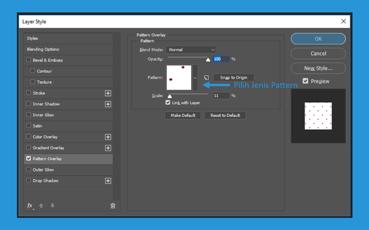Image resolution: width=369 pixels, height=230 pixels.
Task: Create new preset from current pattern icon
Action: click(206, 77)
